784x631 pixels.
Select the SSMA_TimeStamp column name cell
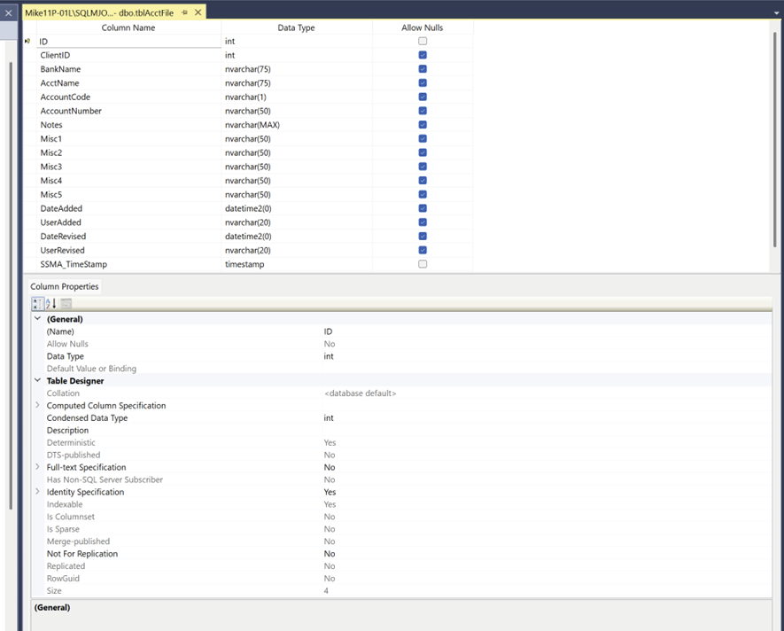pos(129,264)
